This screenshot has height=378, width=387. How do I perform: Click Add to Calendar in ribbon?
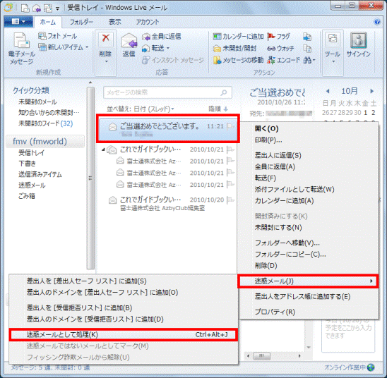coord(238,37)
